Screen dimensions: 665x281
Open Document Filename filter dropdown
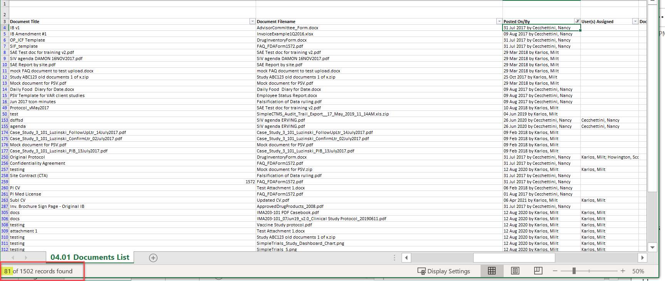[499, 22]
